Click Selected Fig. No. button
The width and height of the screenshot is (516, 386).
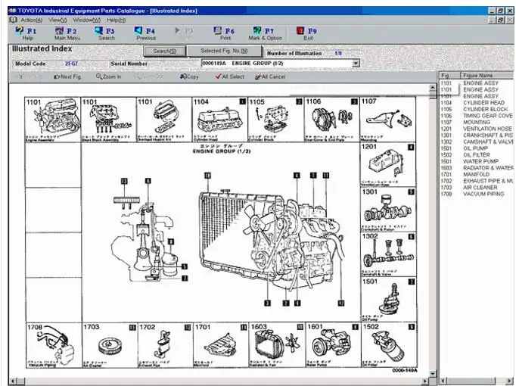(x=224, y=51)
